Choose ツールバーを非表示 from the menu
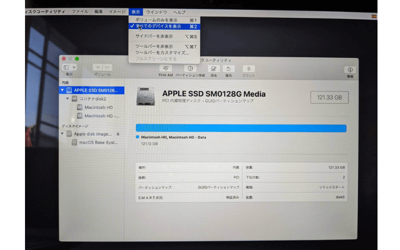This screenshot has width=400, height=250. (164, 46)
